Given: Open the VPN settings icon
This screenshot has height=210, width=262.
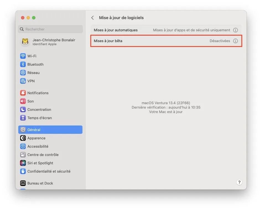Looking at the screenshot, I should tap(23, 81).
